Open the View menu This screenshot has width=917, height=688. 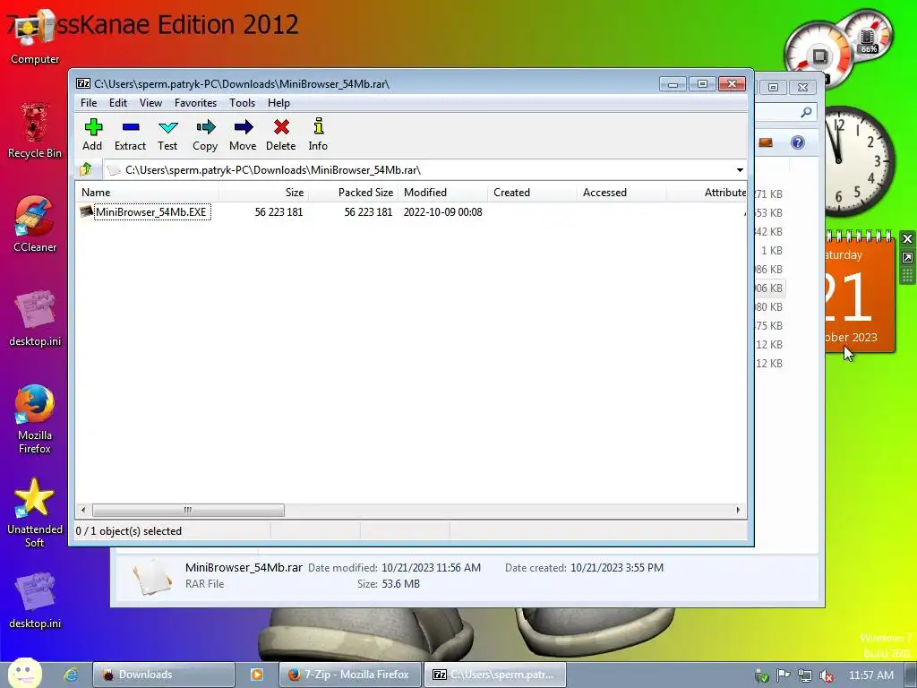[150, 102]
